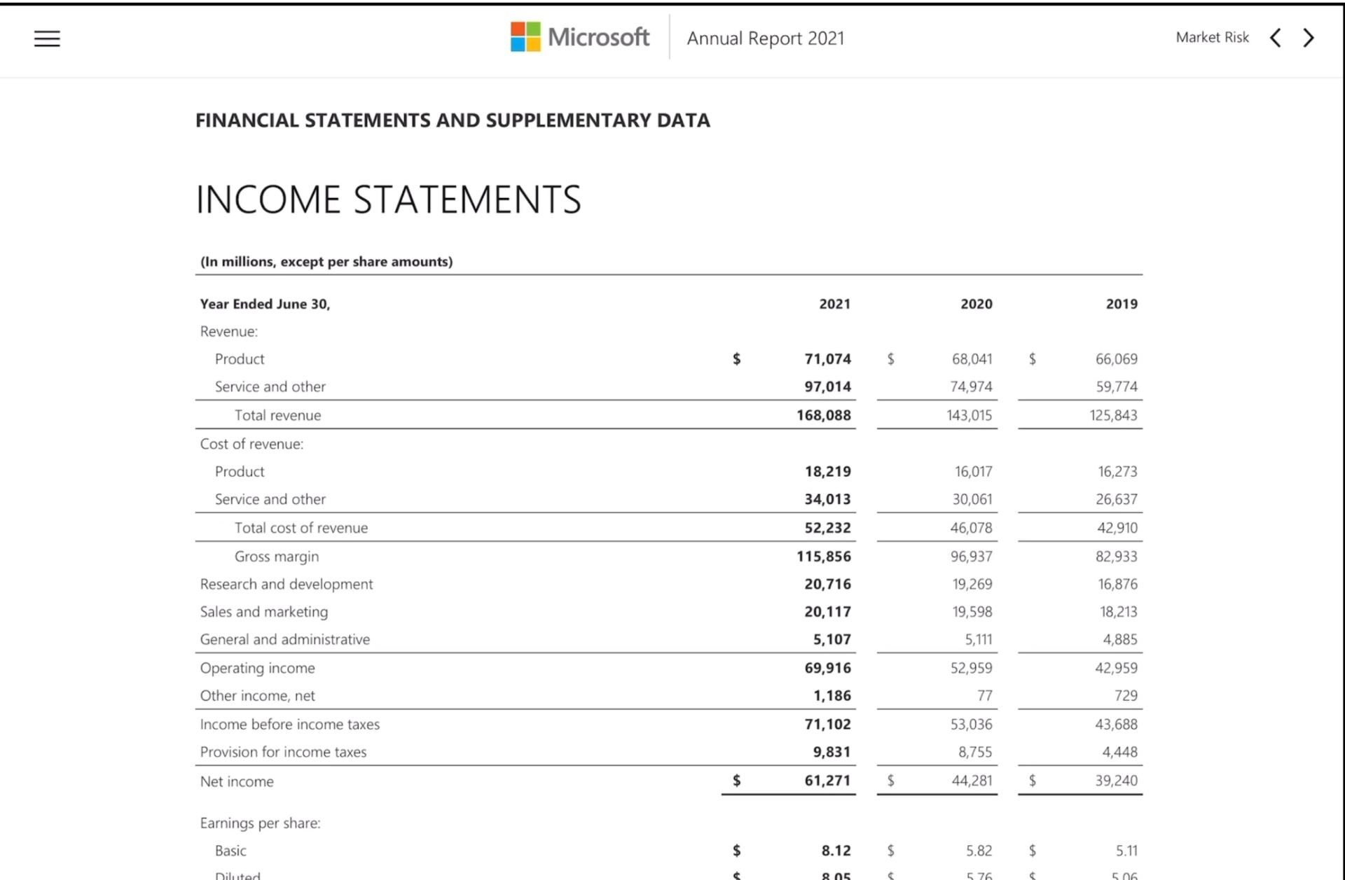
Task: Go to next page with right chevron
Action: 1308,38
